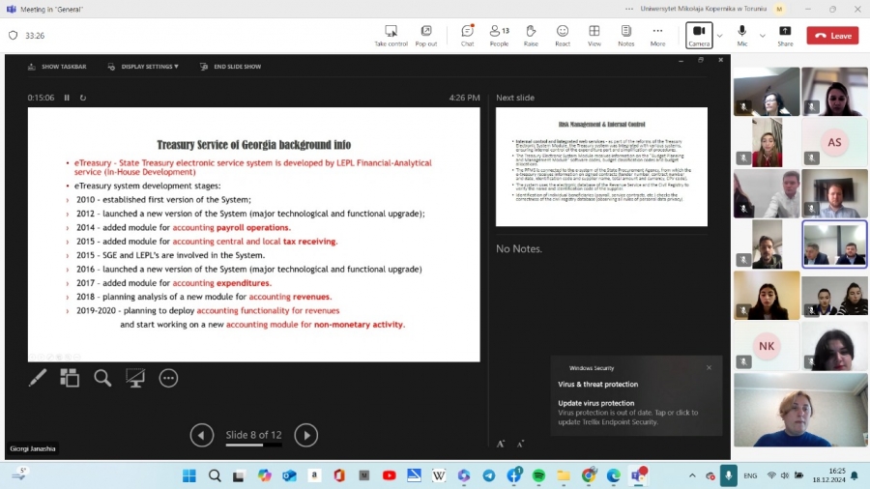Screen dimensions: 870x489
Task: Open more slide show options ellipsis
Action: click(x=168, y=378)
